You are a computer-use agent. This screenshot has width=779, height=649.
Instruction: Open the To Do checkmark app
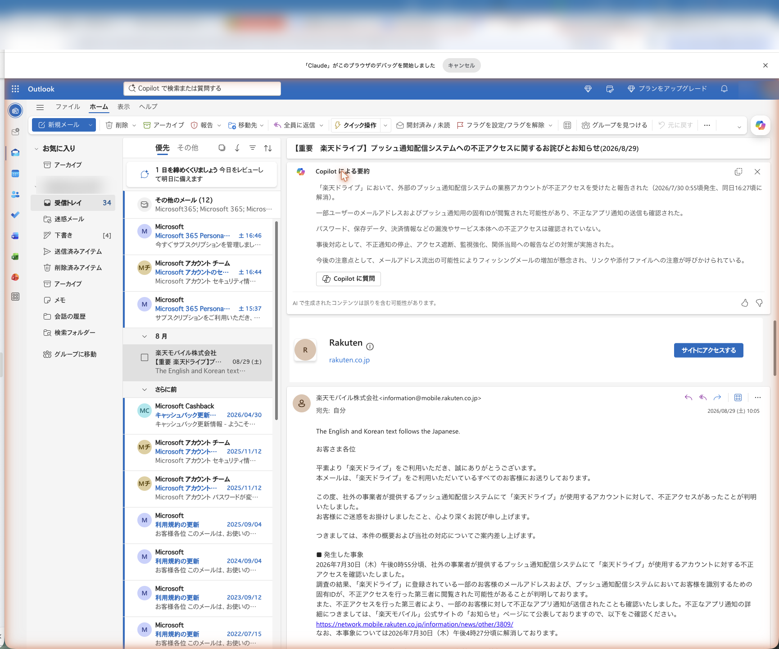point(15,215)
